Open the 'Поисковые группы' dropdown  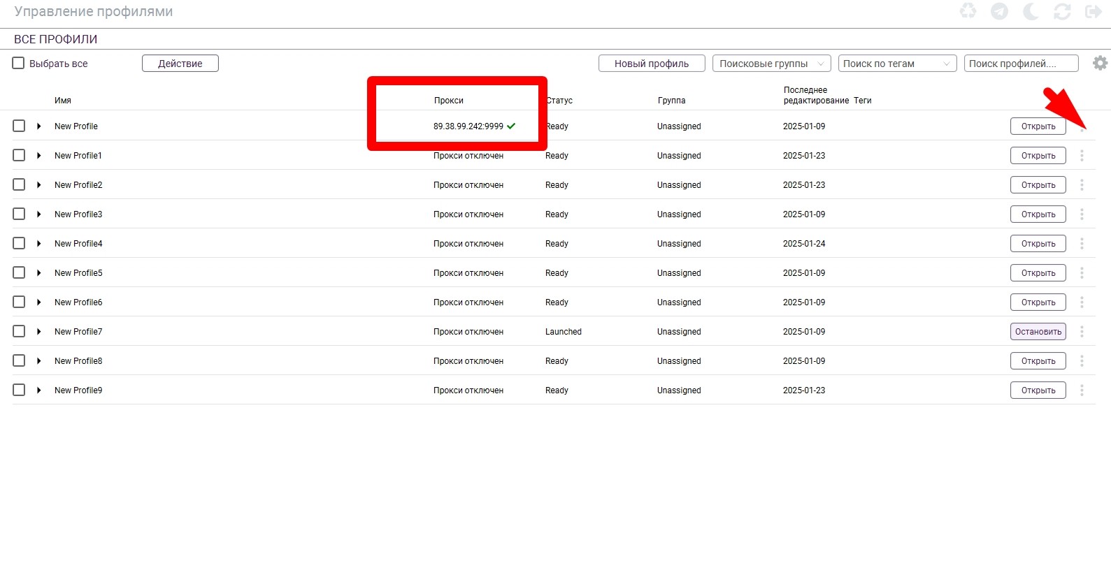pyautogui.click(x=772, y=64)
